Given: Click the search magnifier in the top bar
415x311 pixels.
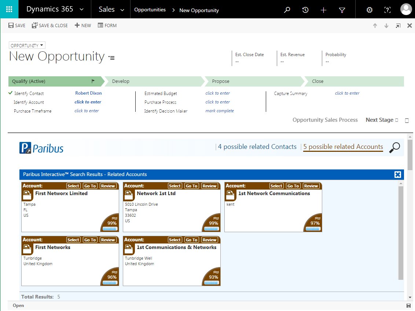Looking at the screenshot, I should coord(287,10).
